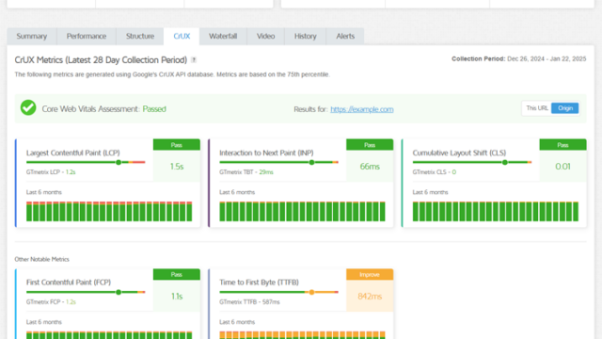Click the Other Notable Metrics heading
The image size is (602, 339).
coord(41,260)
